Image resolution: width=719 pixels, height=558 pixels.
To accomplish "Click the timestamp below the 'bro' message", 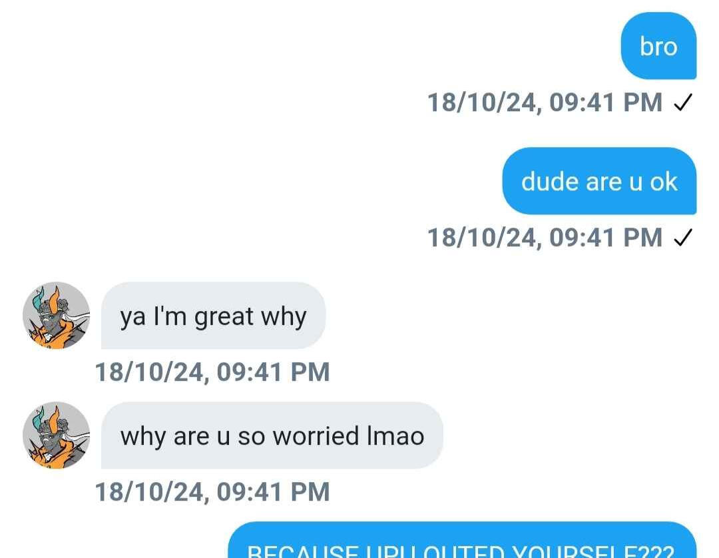I will (545, 103).
